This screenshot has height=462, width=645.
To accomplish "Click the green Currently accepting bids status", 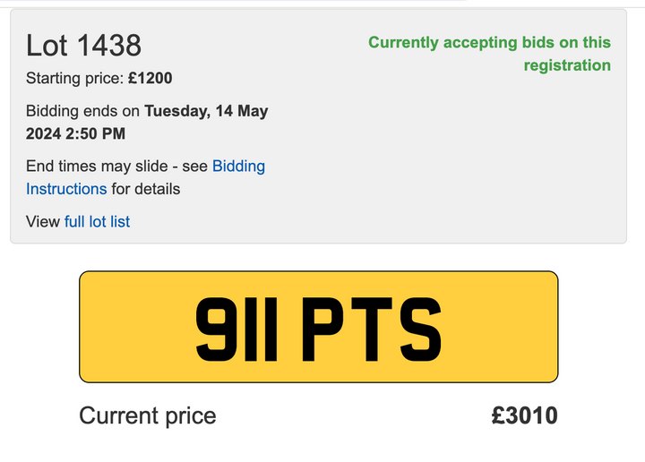I will [489, 54].
